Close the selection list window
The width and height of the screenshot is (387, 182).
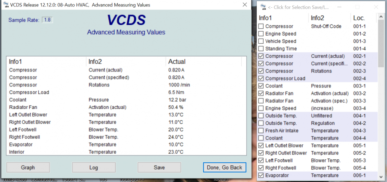[375, 7]
